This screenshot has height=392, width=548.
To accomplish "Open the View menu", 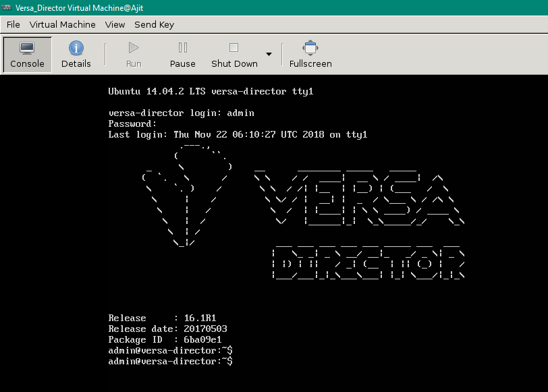I will 115,24.
